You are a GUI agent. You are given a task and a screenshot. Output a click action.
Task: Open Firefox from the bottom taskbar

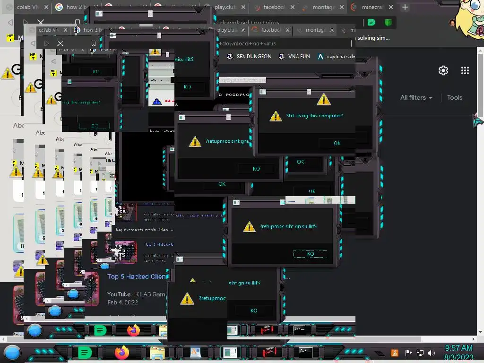(121, 353)
